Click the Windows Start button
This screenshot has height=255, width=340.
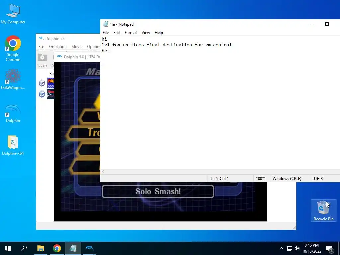point(8,248)
